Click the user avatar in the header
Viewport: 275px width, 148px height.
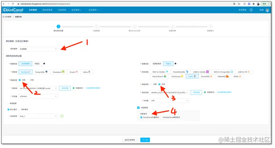(x=267, y=10)
